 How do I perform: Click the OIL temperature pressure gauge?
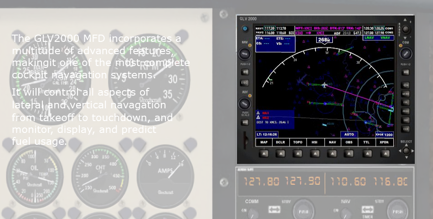point(35,177)
